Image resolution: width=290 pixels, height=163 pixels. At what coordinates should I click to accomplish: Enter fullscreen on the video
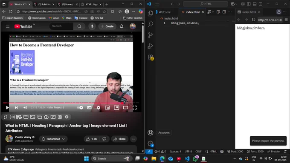[x=135, y=108]
